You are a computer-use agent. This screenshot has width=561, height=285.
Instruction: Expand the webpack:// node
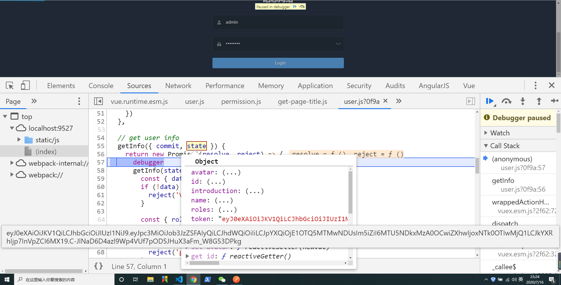(12, 174)
